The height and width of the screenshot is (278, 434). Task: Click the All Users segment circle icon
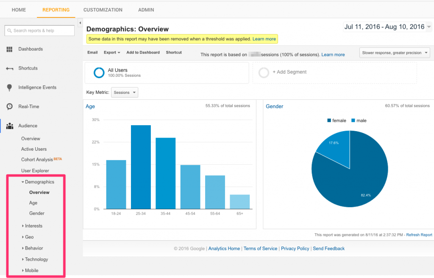click(99, 73)
